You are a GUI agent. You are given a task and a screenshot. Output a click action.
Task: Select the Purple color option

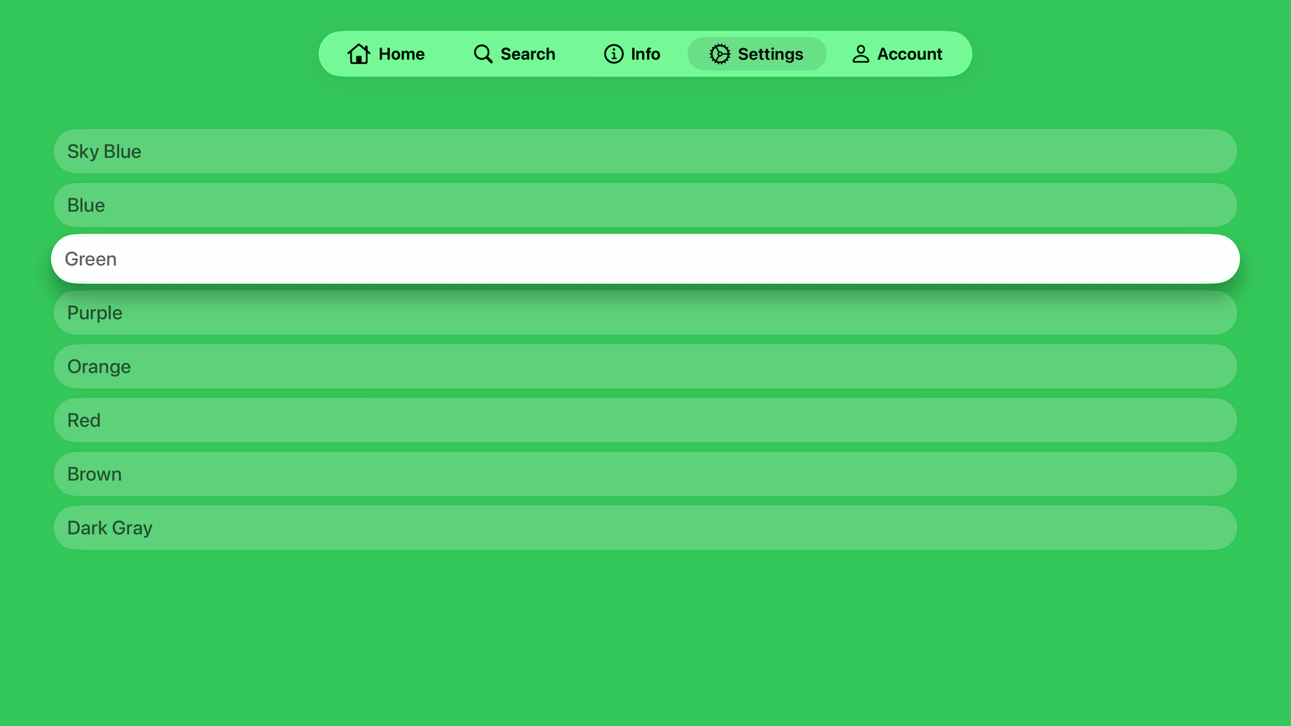click(645, 313)
